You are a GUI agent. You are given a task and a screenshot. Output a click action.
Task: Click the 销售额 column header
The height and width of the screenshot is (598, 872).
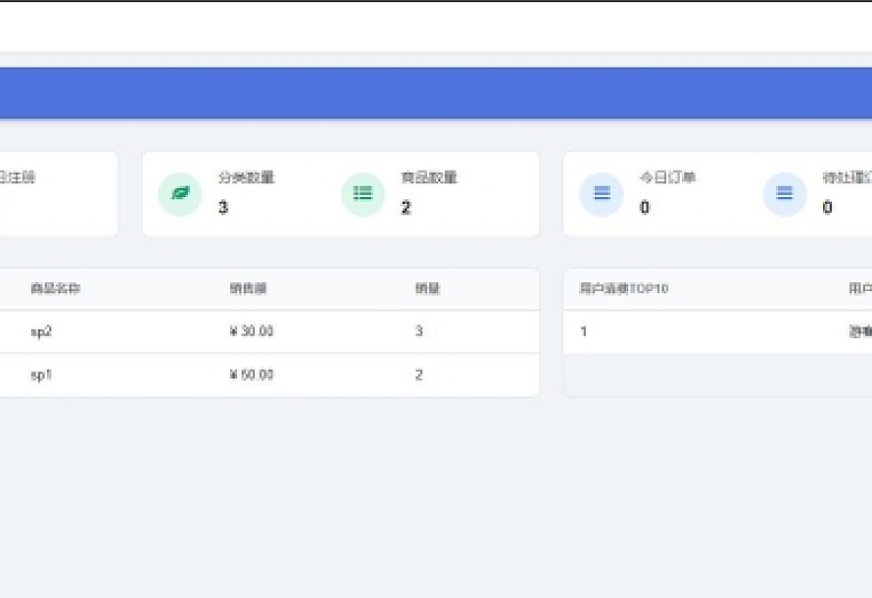pyautogui.click(x=242, y=288)
